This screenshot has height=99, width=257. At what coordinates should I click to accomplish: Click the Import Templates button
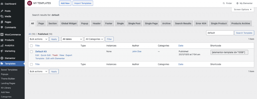[x=83, y=3]
